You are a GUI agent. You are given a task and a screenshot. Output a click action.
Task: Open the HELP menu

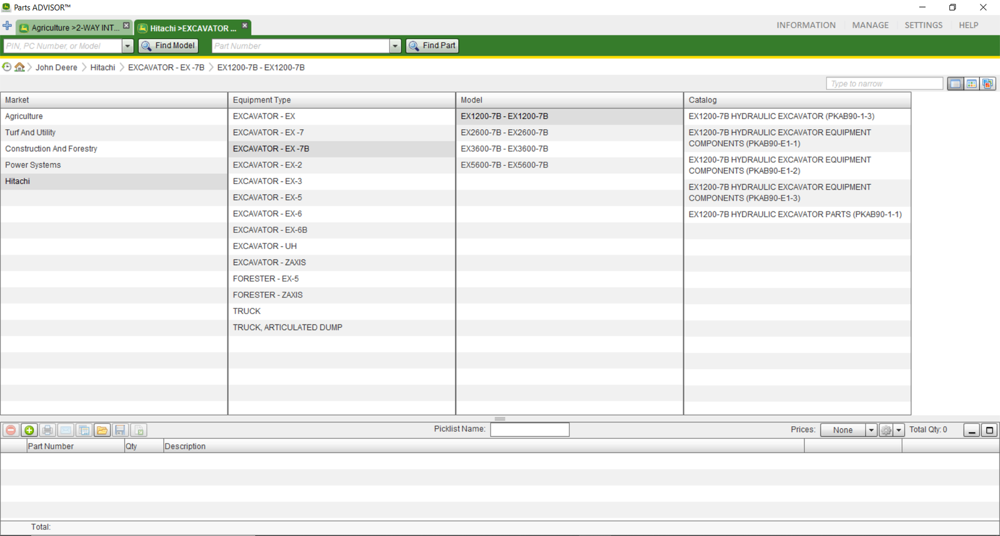tap(968, 25)
